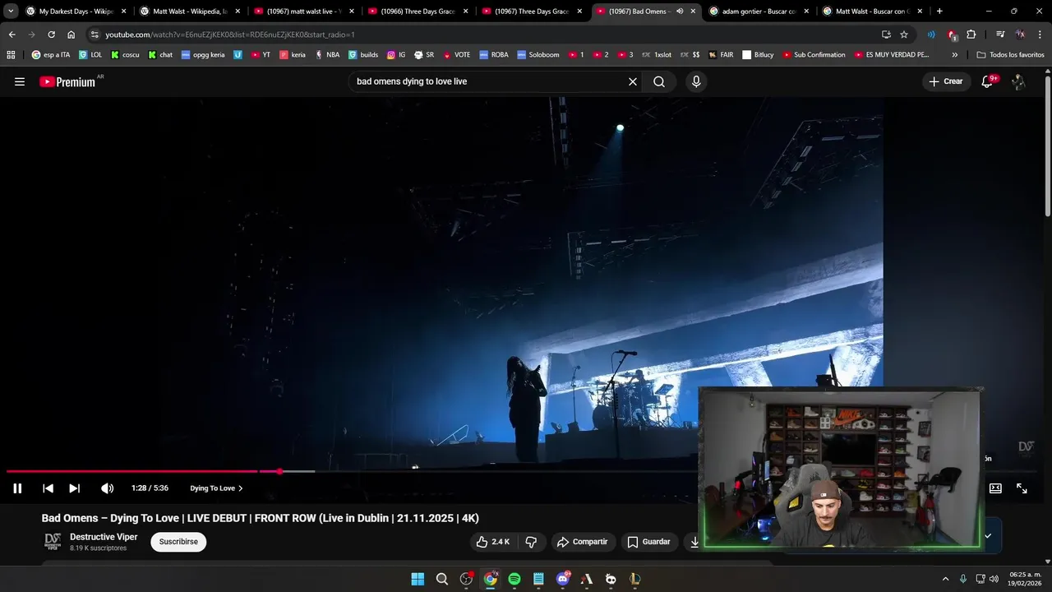Subscribe using the Suscribirse button
Image resolution: width=1052 pixels, height=592 pixels.
(x=178, y=542)
